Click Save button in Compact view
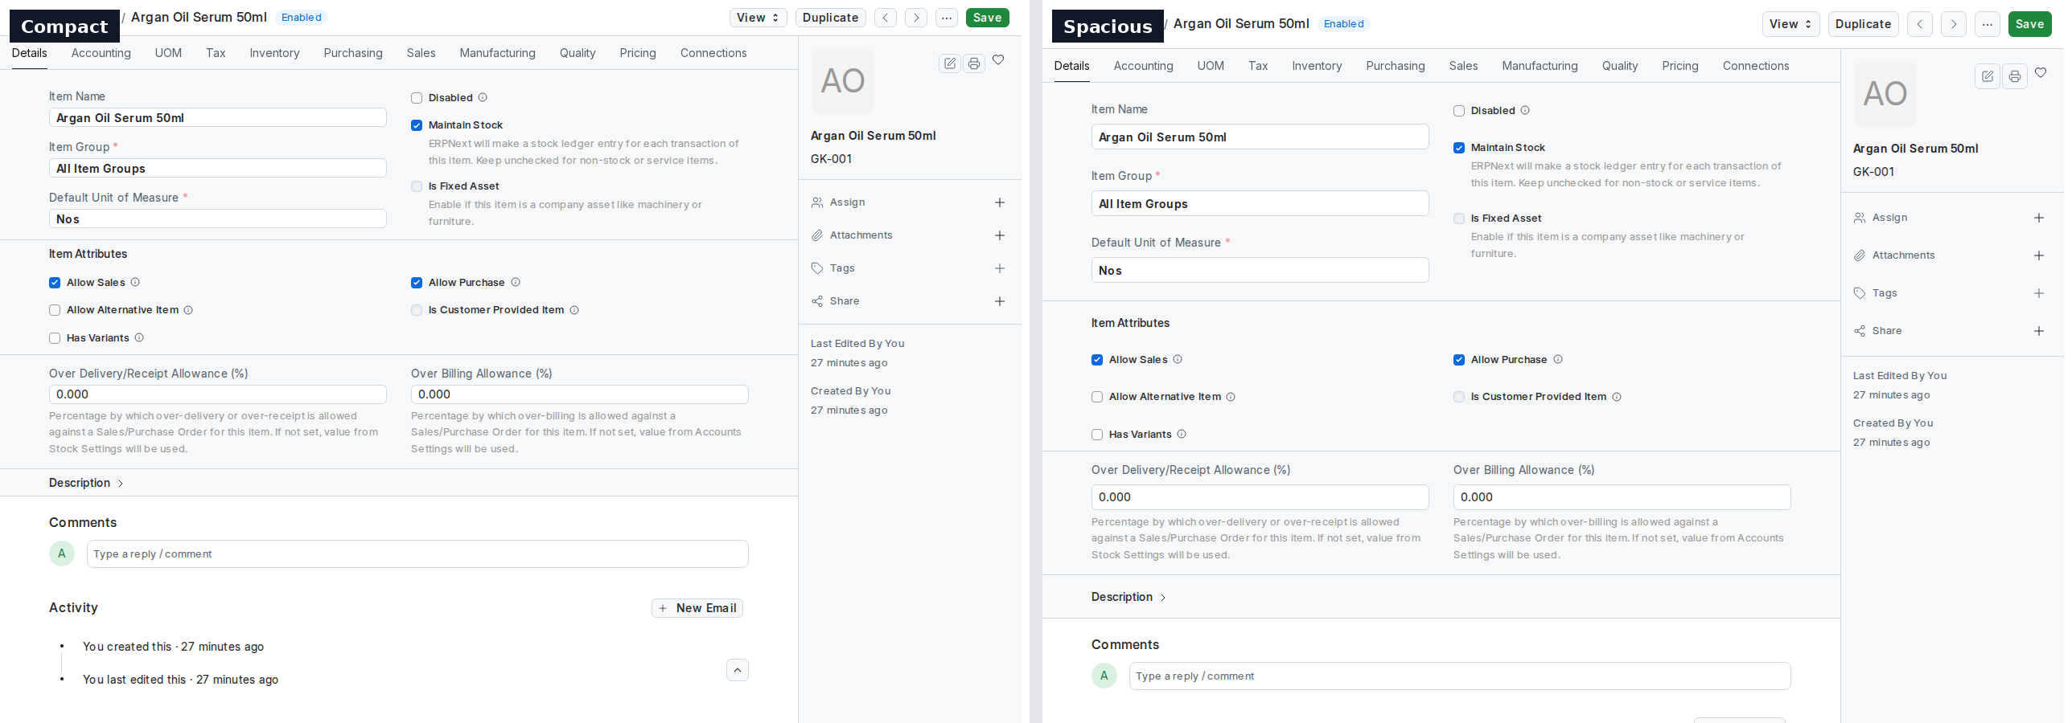This screenshot has width=2072, height=723. pyautogui.click(x=988, y=18)
